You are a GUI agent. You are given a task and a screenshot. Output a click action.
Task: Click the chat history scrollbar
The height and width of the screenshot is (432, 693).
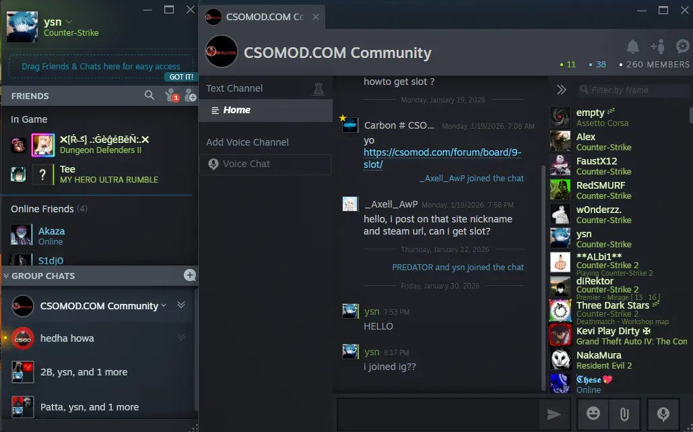click(x=543, y=278)
